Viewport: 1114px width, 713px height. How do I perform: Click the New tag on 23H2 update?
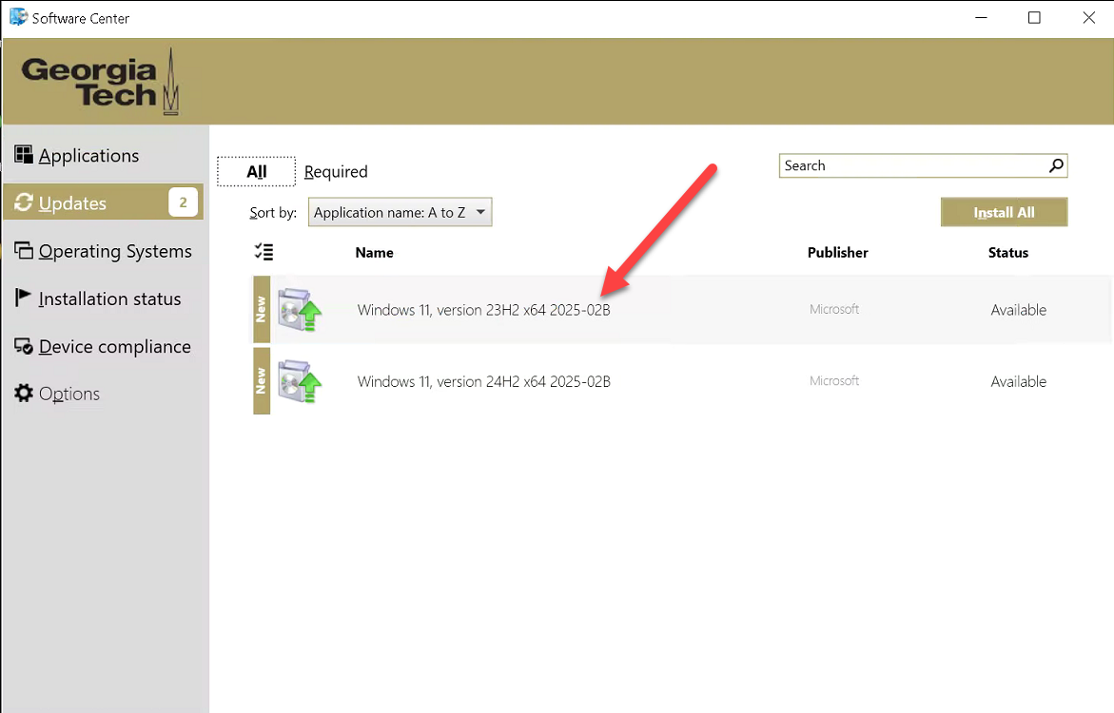click(262, 310)
